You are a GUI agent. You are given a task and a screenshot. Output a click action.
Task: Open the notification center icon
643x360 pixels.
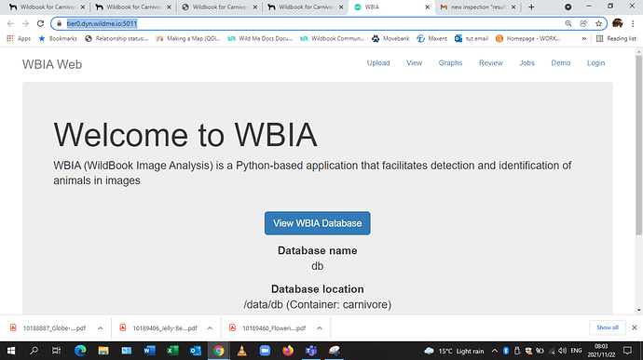[627, 351]
